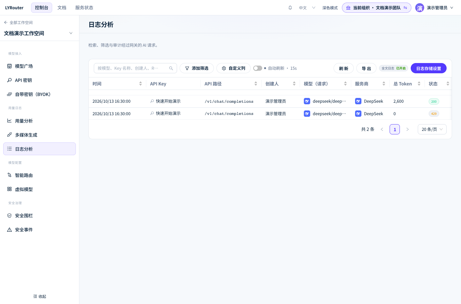This screenshot has height=304, width=461.
Task: Click the back arrow to 全部工作空间
Action: coord(6,22)
